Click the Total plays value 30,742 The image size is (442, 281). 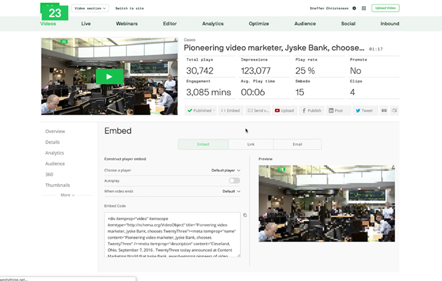pyautogui.click(x=200, y=71)
